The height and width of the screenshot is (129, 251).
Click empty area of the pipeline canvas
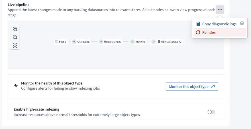click(114, 58)
